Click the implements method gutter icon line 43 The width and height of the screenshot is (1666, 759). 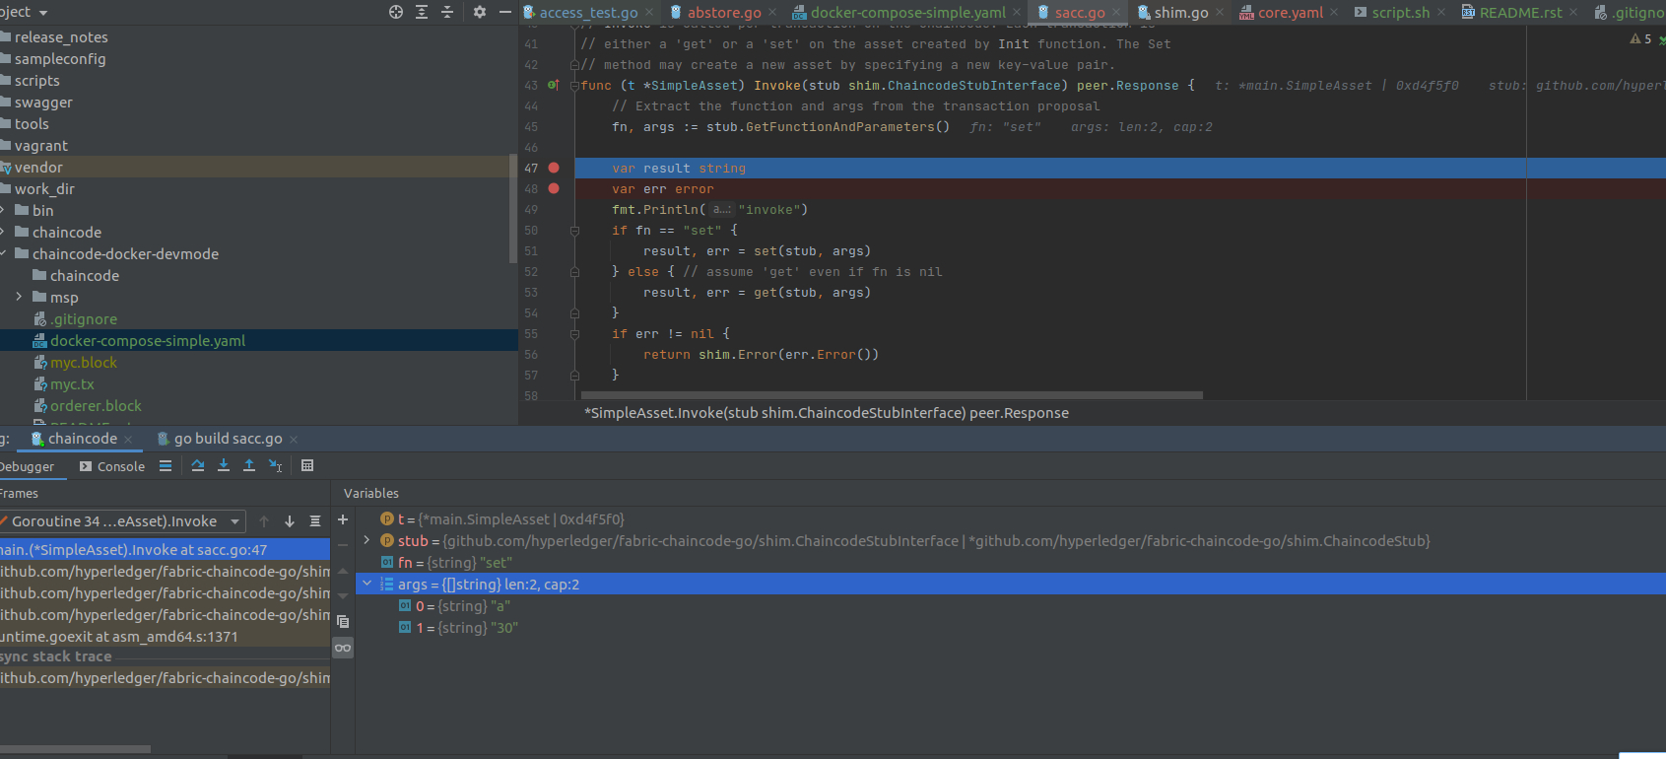[554, 85]
